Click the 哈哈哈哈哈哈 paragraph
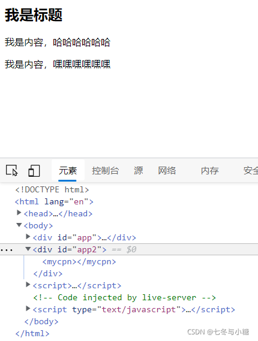The height and width of the screenshot is (341, 258). tap(58, 42)
